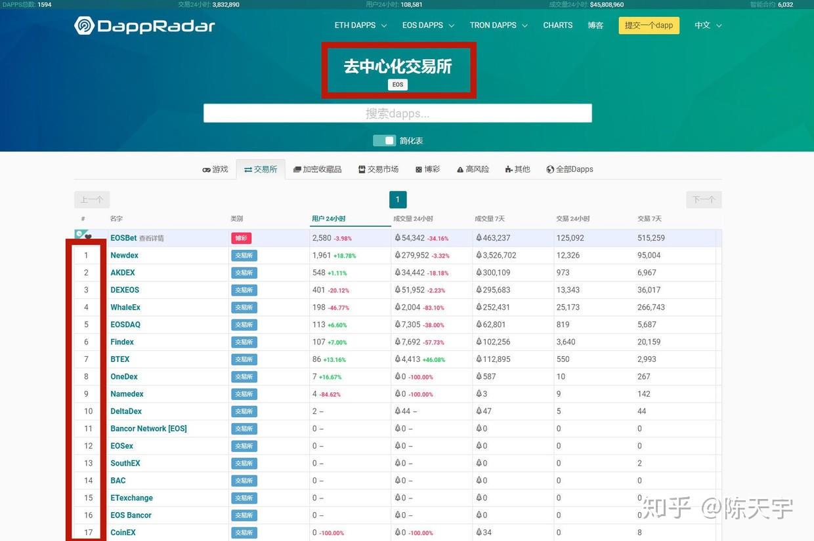
Task: Select the 交易所 category tab
Action: (x=261, y=169)
